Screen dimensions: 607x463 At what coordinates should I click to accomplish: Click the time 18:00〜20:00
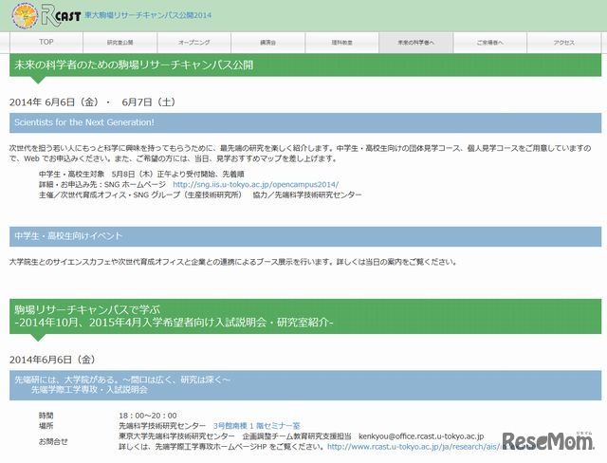[148, 416]
